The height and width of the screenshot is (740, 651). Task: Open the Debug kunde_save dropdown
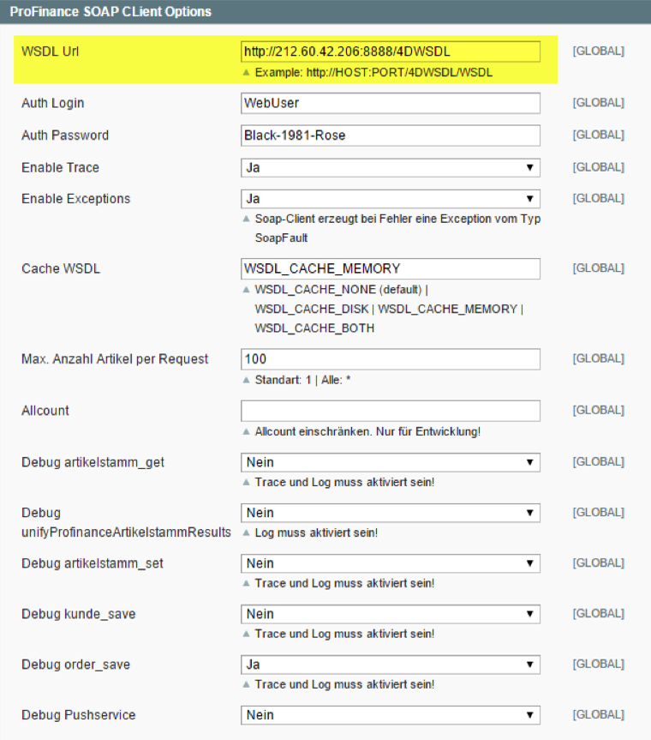(x=391, y=614)
